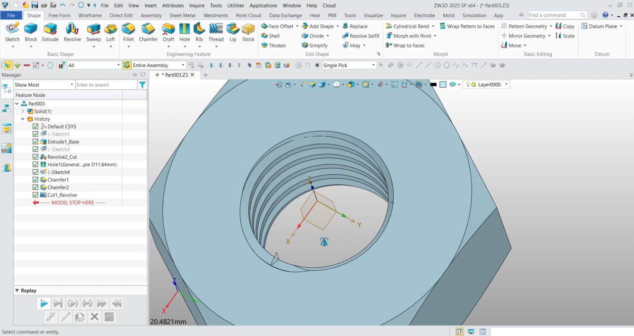Select the Fillet feature tool
The width and height of the screenshot is (634, 336).
pos(128,32)
